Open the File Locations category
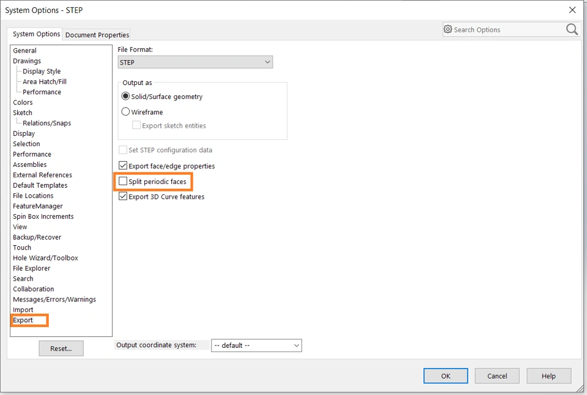 (33, 196)
